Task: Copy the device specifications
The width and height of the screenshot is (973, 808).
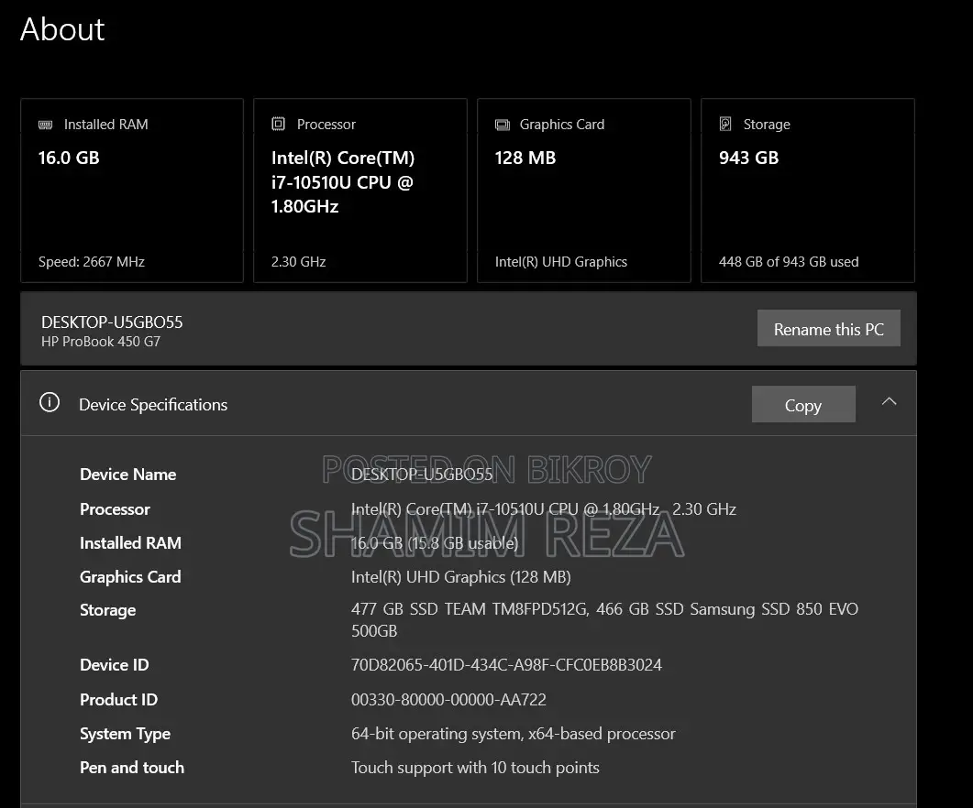Action: click(803, 405)
